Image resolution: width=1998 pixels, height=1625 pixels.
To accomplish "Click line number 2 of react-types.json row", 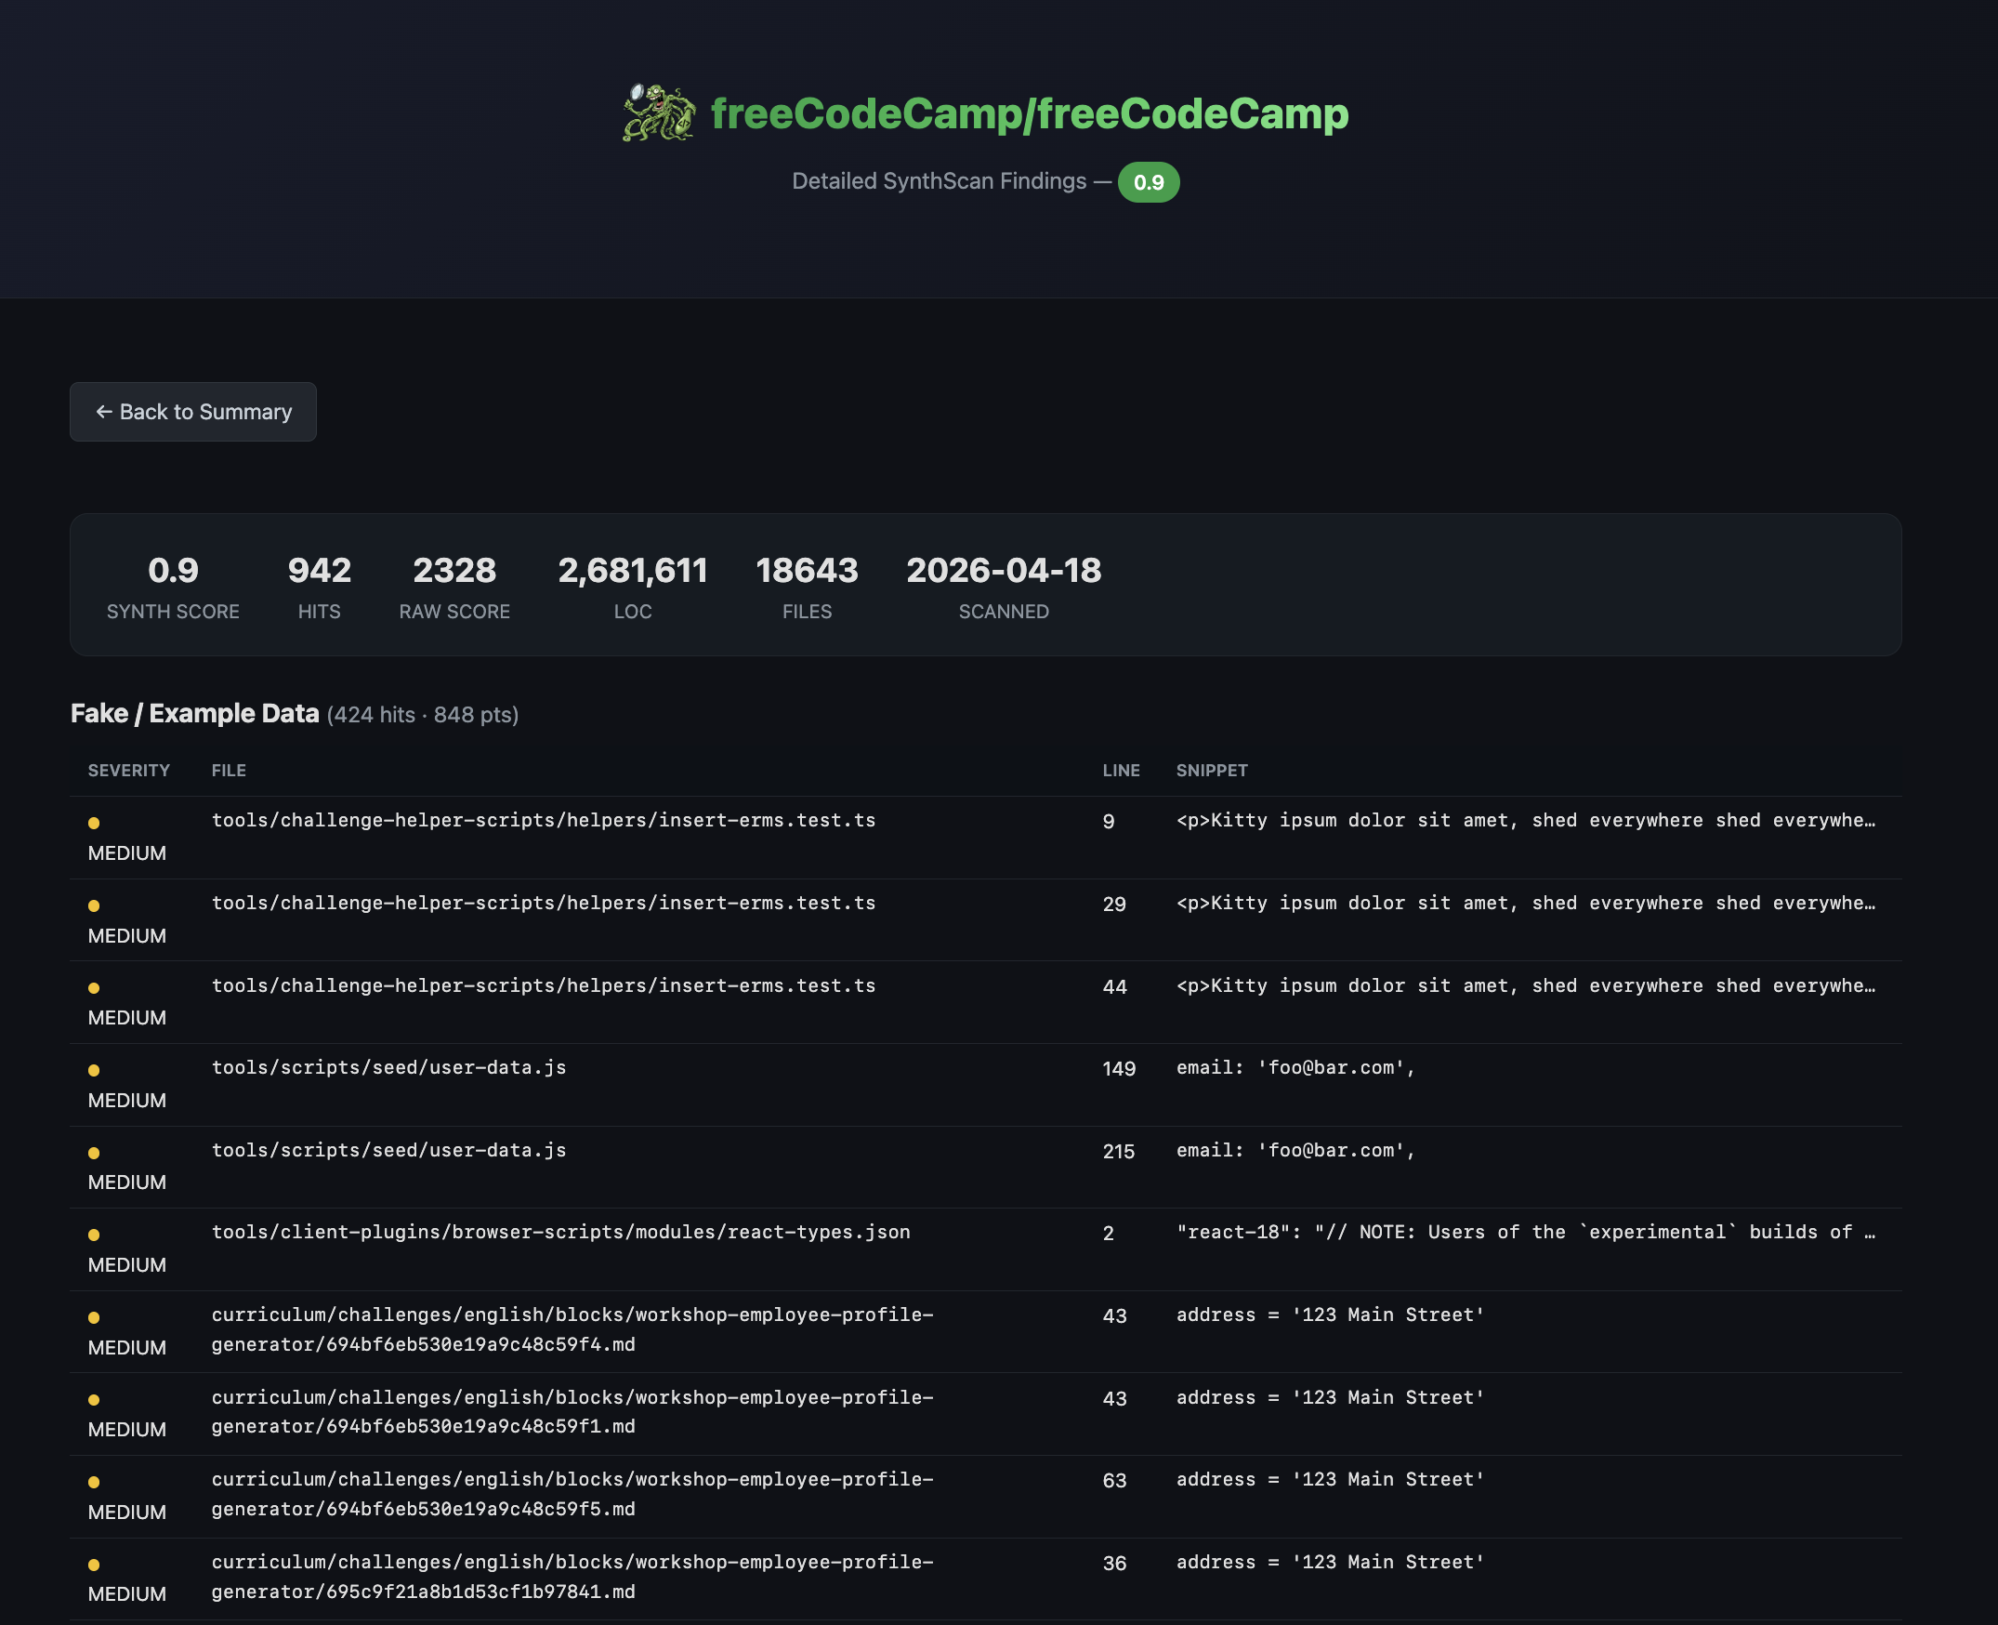I will pos(1108,1234).
